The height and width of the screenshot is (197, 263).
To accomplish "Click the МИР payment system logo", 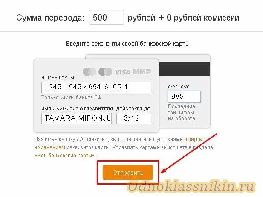I will pos(142,72).
